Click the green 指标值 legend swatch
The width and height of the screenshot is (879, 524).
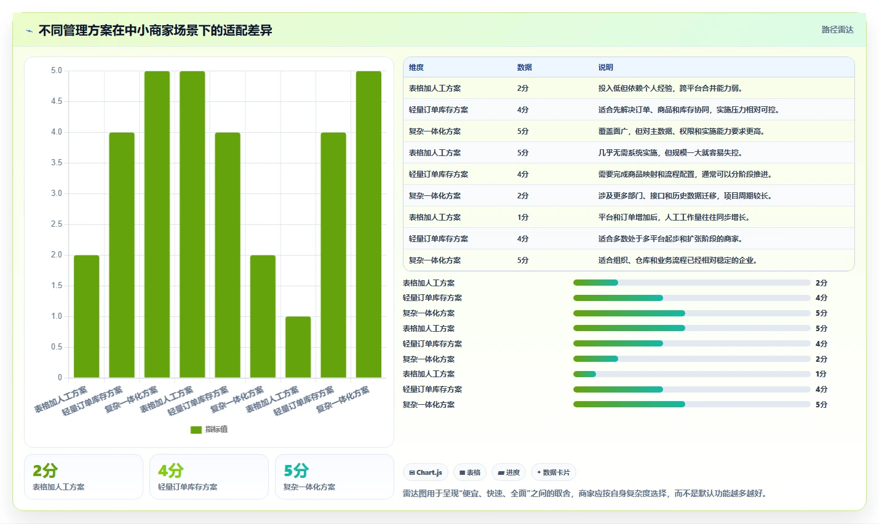coord(196,429)
